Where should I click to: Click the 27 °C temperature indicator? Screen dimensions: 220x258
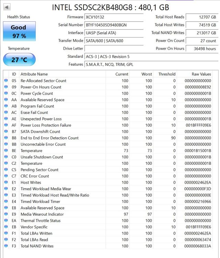[19, 60]
